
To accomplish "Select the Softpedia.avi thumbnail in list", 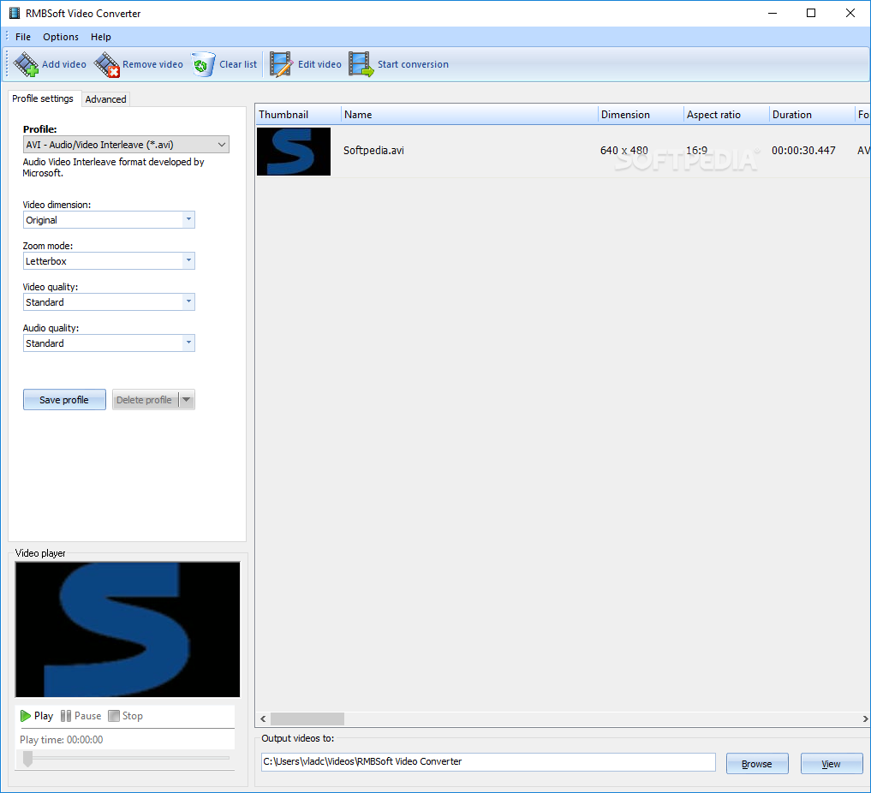I will [x=294, y=152].
